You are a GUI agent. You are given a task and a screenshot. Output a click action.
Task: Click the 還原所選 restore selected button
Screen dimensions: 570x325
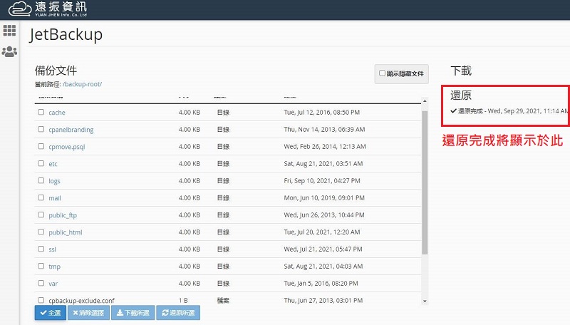pyautogui.click(x=178, y=313)
